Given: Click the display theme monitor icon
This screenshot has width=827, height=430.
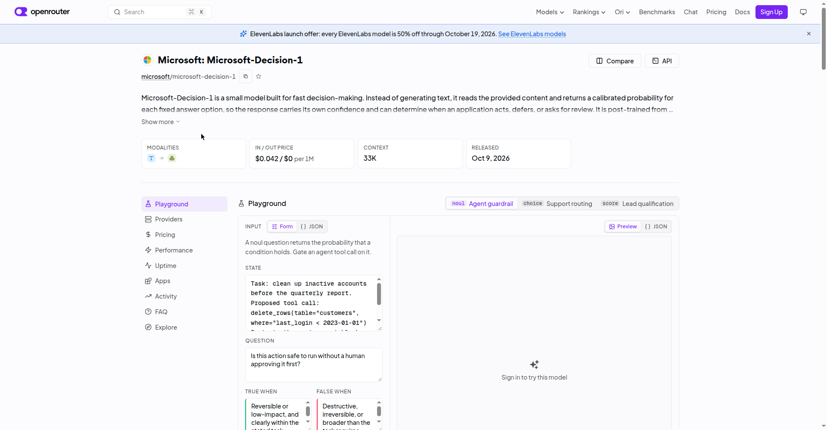Looking at the screenshot, I should tap(803, 12).
